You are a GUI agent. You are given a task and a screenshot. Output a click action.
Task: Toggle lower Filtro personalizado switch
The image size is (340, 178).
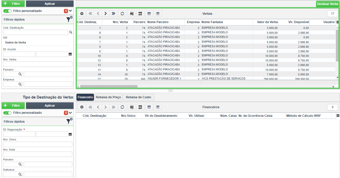coord(7,113)
